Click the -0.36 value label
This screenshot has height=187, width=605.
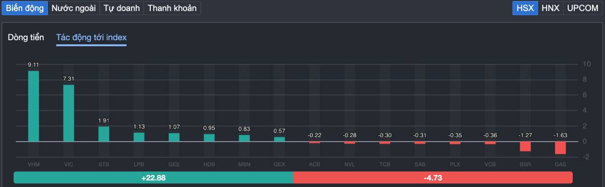coord(490,135)
